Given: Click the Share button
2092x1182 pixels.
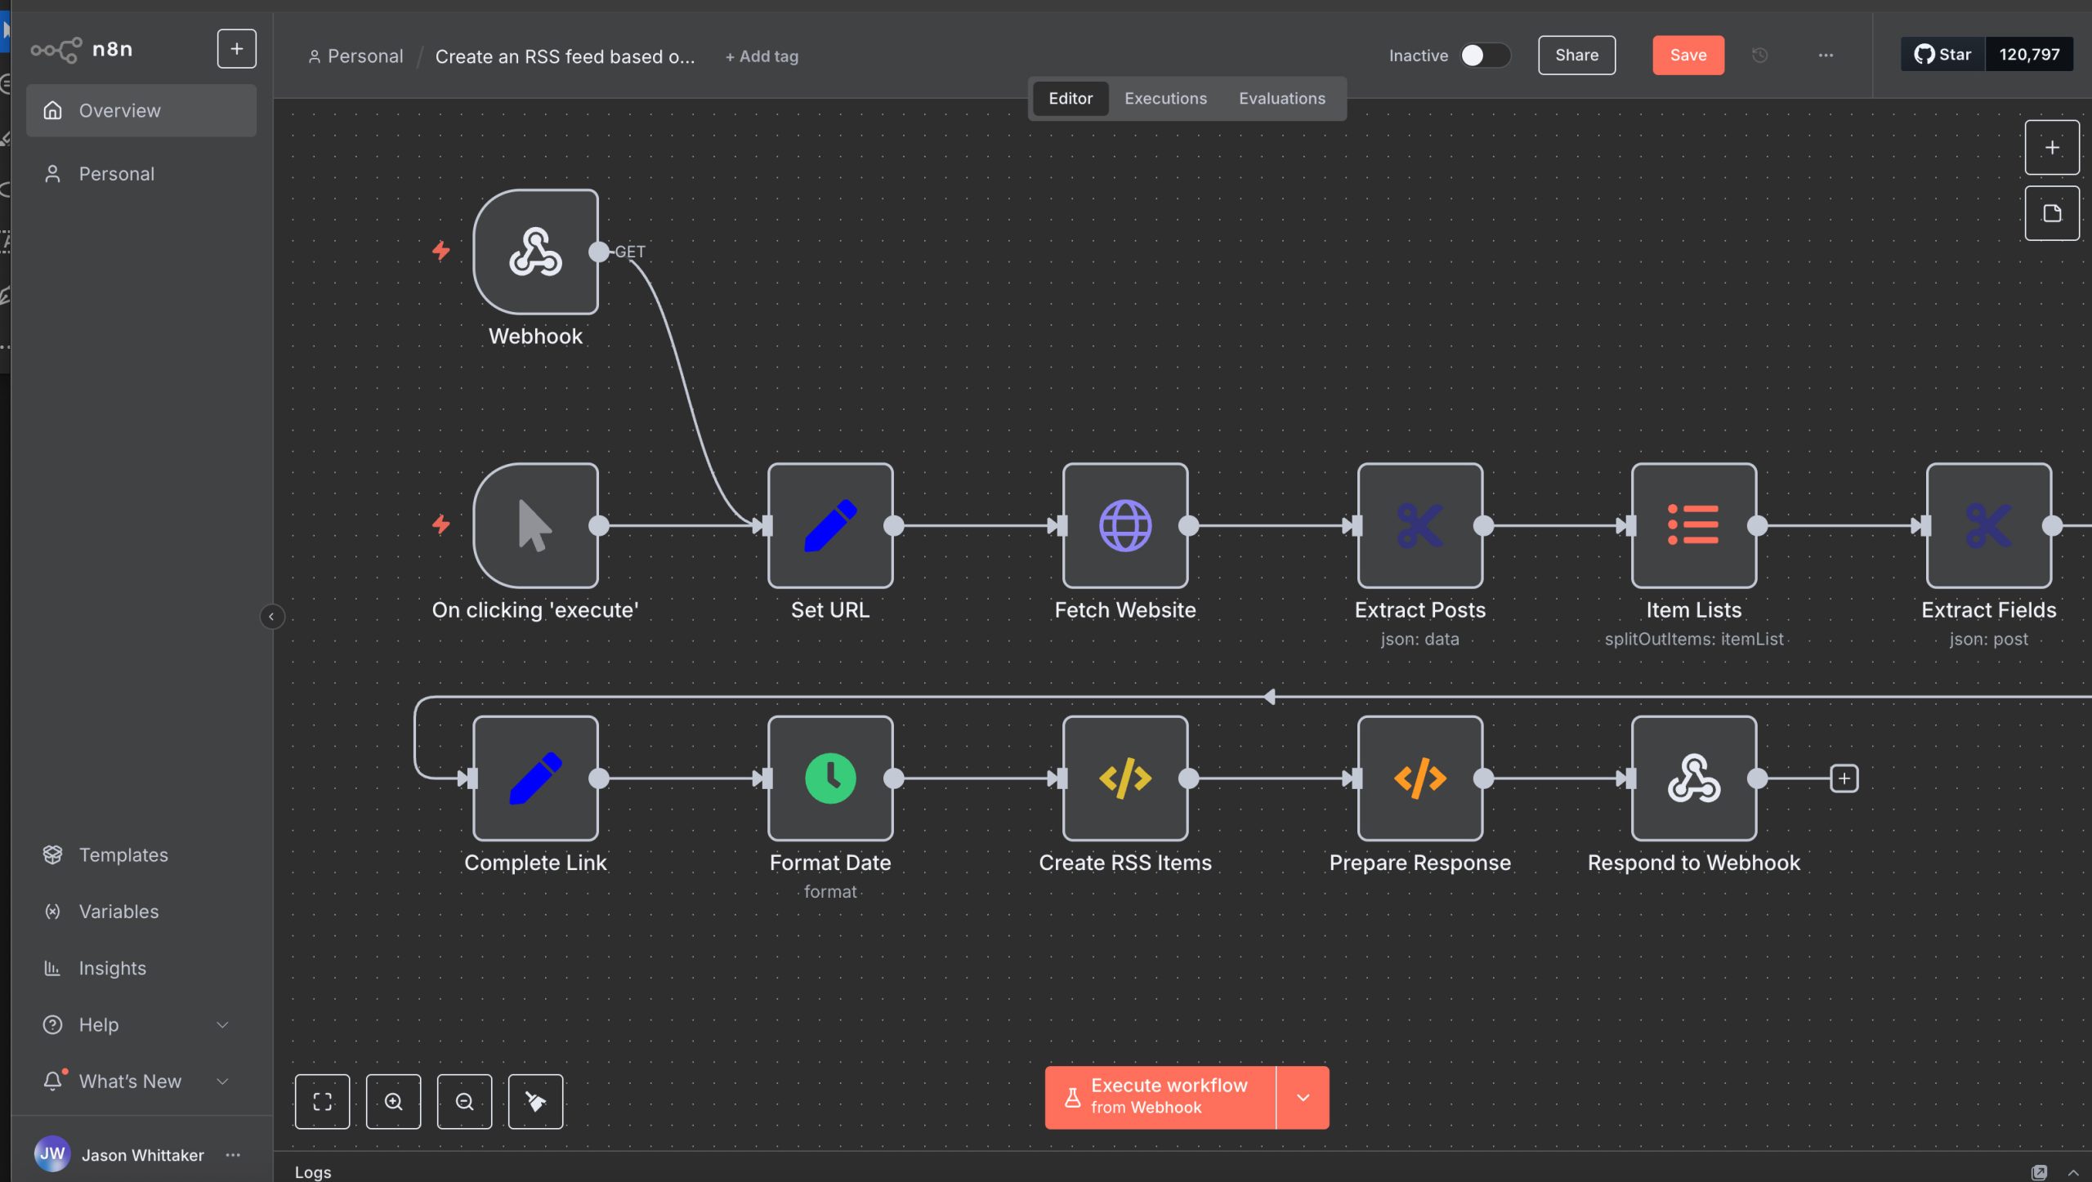Looking at the screenshot, I should coord(1576,56).
